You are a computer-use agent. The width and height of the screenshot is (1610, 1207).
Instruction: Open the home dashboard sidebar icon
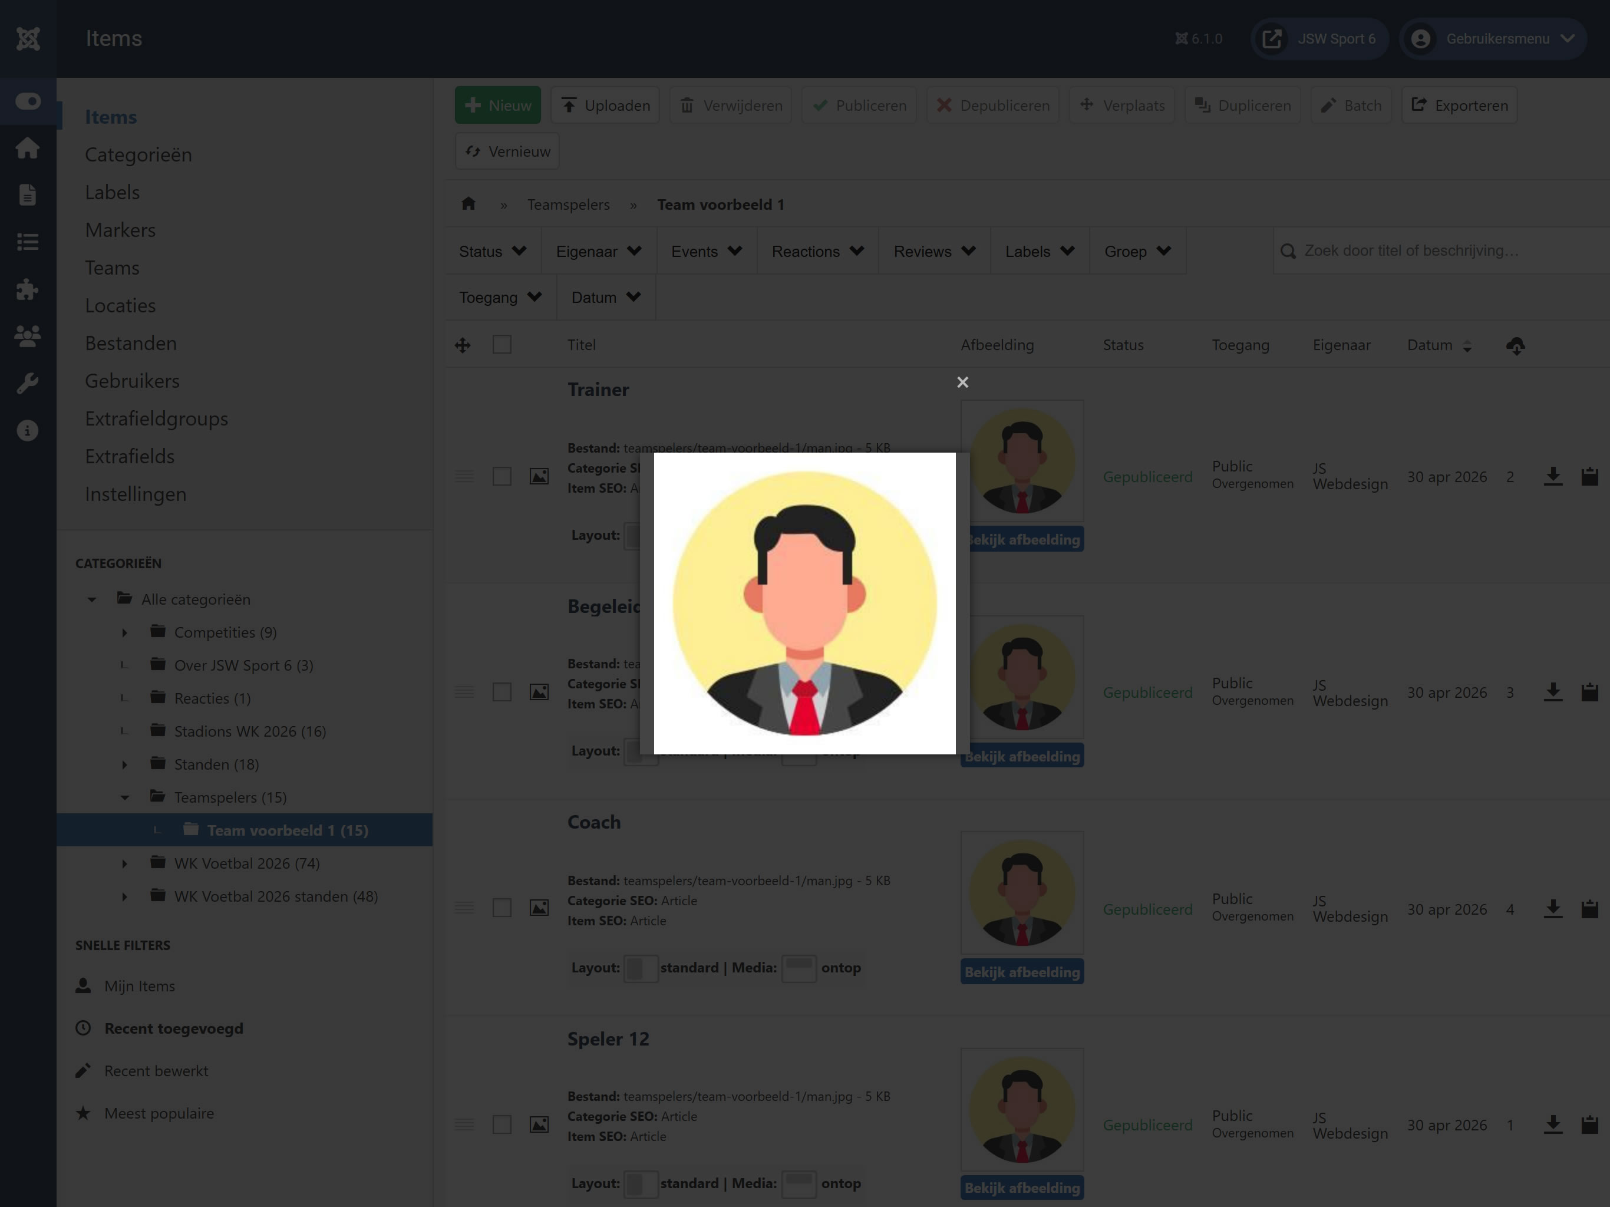pyautogui.click(x=28, y=148)
